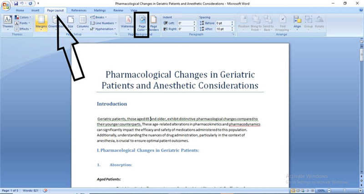Open the Line Numbers dropdown
Viewport: 364px width, 194px height.
tap(103, 23)
